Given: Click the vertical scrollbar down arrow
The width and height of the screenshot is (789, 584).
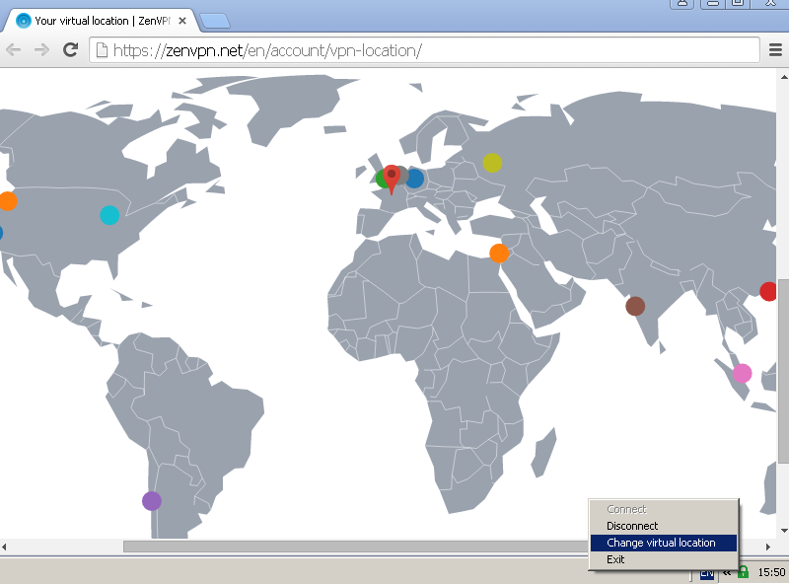Looking at the screenshot, I should coord(783,530).
